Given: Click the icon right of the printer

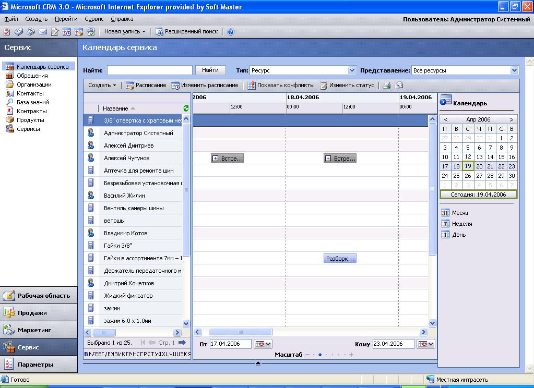Looking at the screenshot, I should (x=399, y=86).
